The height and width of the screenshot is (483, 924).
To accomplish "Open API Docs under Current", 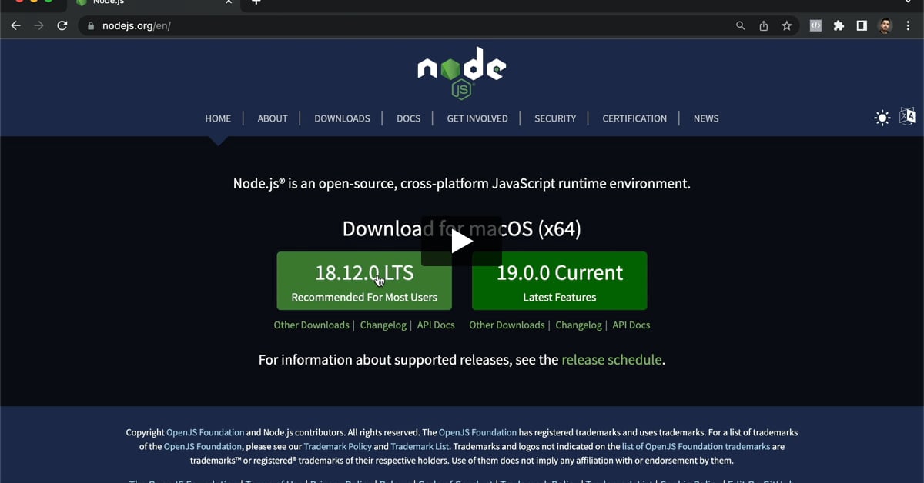I will point(631,325).
